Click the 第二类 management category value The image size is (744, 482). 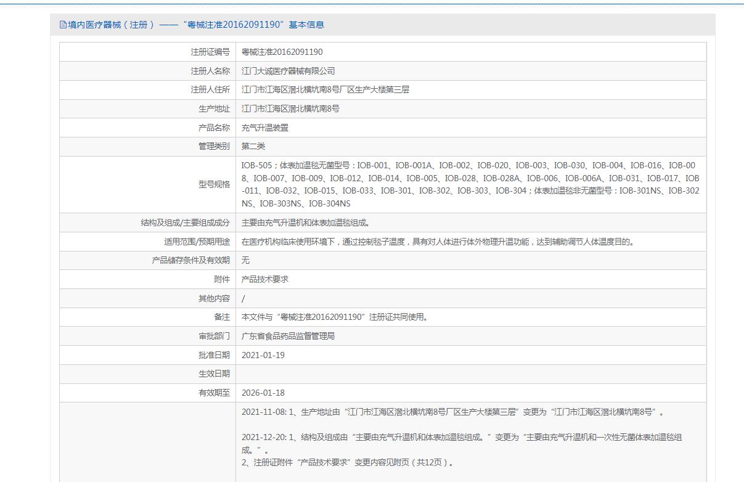[x=253, y=146]
